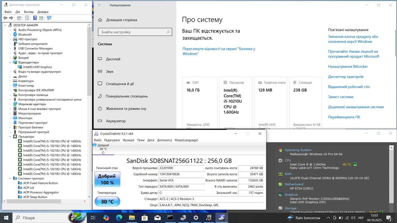Select ACPI Sleep Button entry
The image size is (397, 223).
[x=35, y=197]
